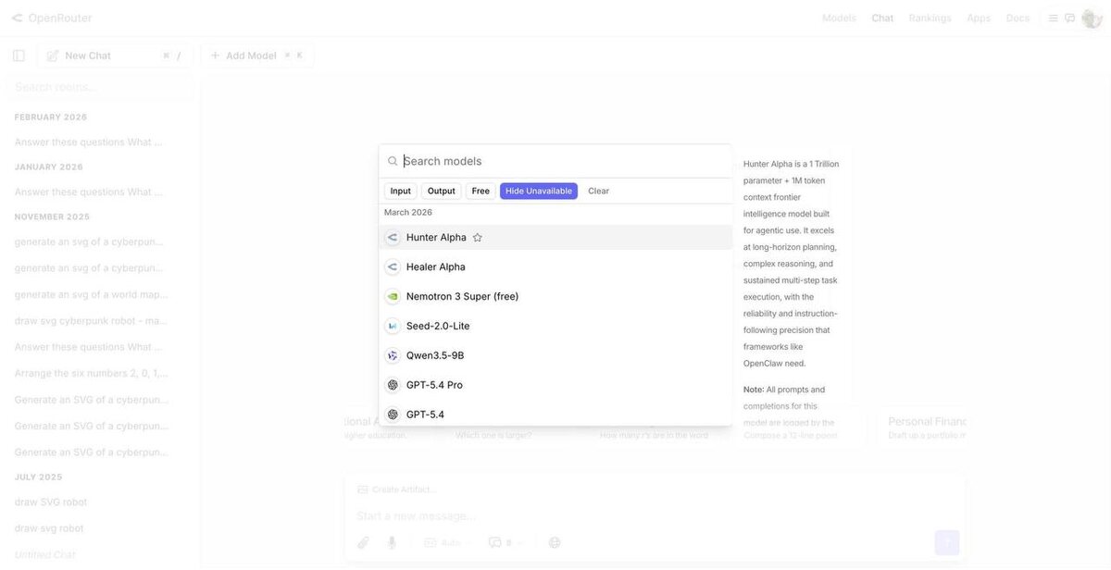Click the magnifier icon in model search
1111x570 pixels.
[393, 161]
